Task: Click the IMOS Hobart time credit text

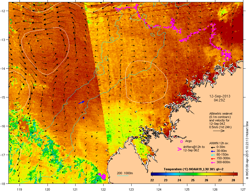Action: pos(247,150)
